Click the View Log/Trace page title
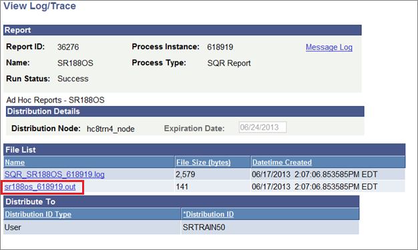 pyautogui.click(x=39, y=6)
